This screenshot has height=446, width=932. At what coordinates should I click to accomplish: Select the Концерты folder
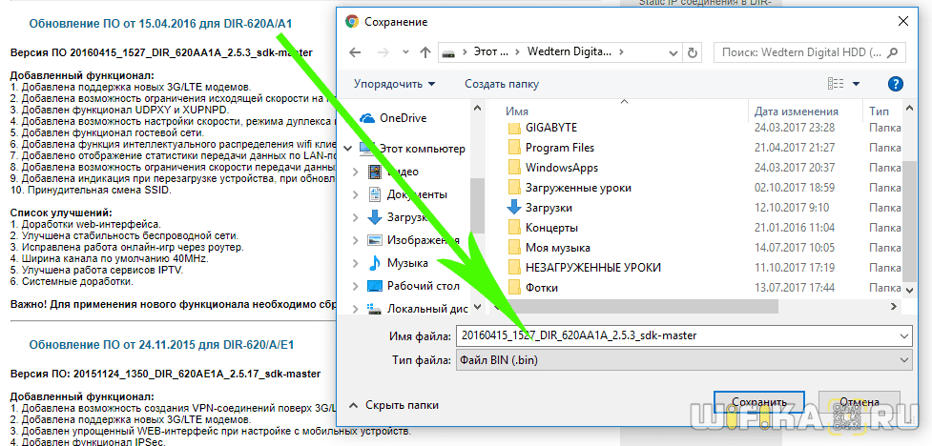click(551, 228)
